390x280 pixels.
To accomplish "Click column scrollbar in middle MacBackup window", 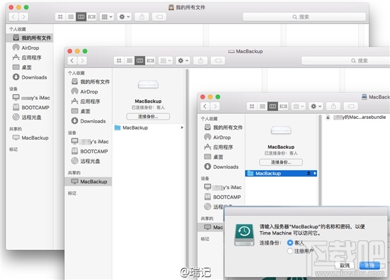I will pos(187,174).
